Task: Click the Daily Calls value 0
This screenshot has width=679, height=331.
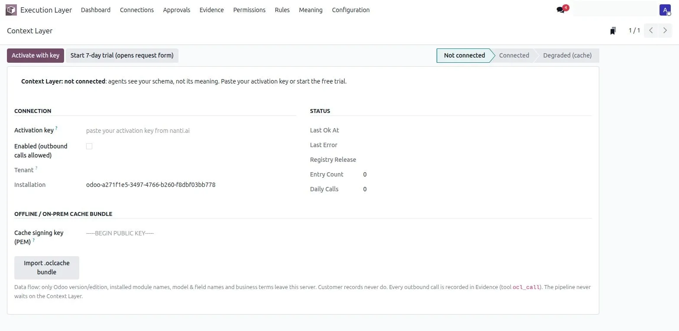Action: (x=365, y=189)
